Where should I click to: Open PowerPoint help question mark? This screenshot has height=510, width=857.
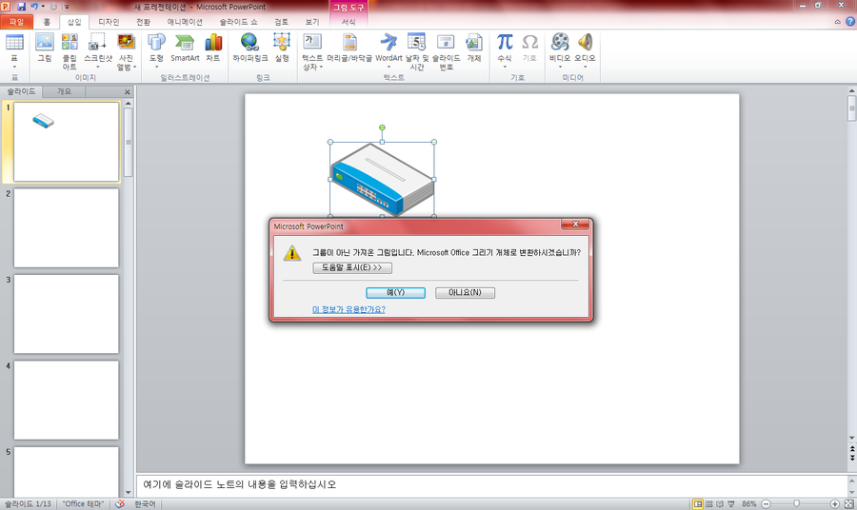point(850,21)
